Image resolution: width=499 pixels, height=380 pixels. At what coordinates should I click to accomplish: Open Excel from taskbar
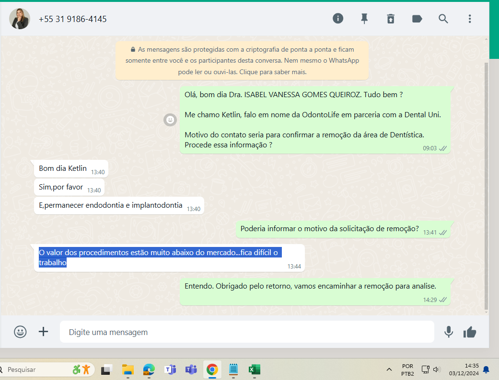254,369
